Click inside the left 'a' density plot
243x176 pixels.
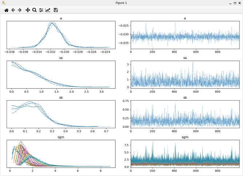61,35
